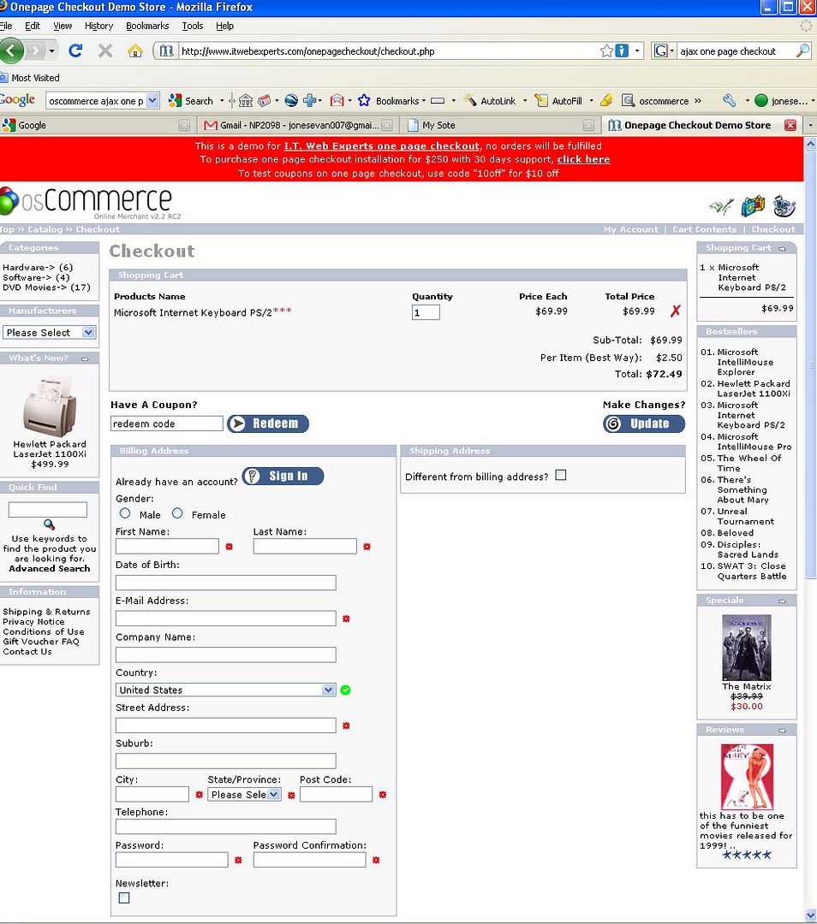Click the E-Mail Address input field
Image resolution: width=817 pixels, height=924 pixels.
click(x=225, y=618)
